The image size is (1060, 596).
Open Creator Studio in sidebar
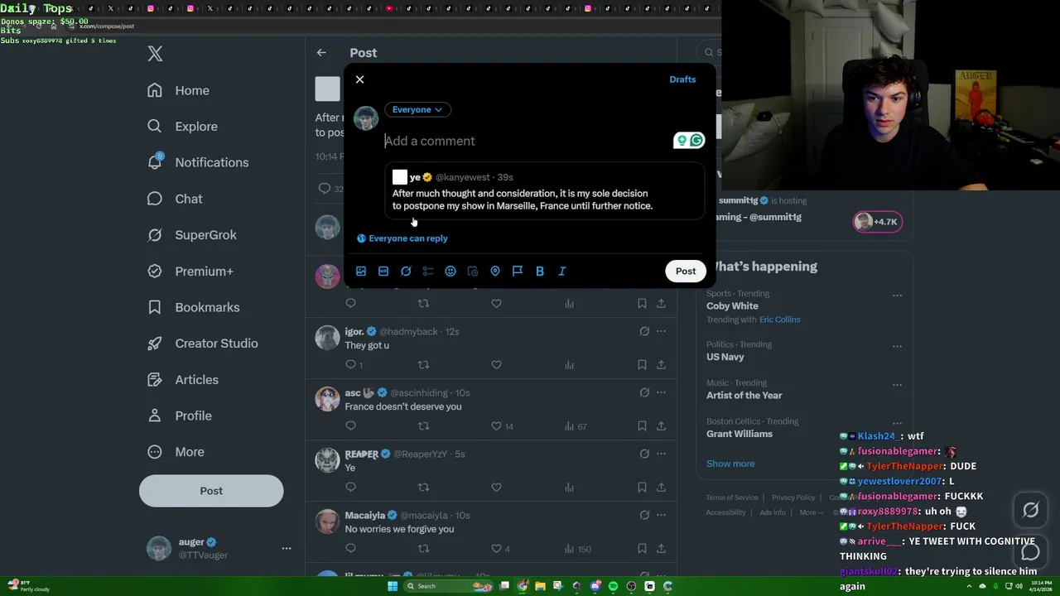[202, 344]
